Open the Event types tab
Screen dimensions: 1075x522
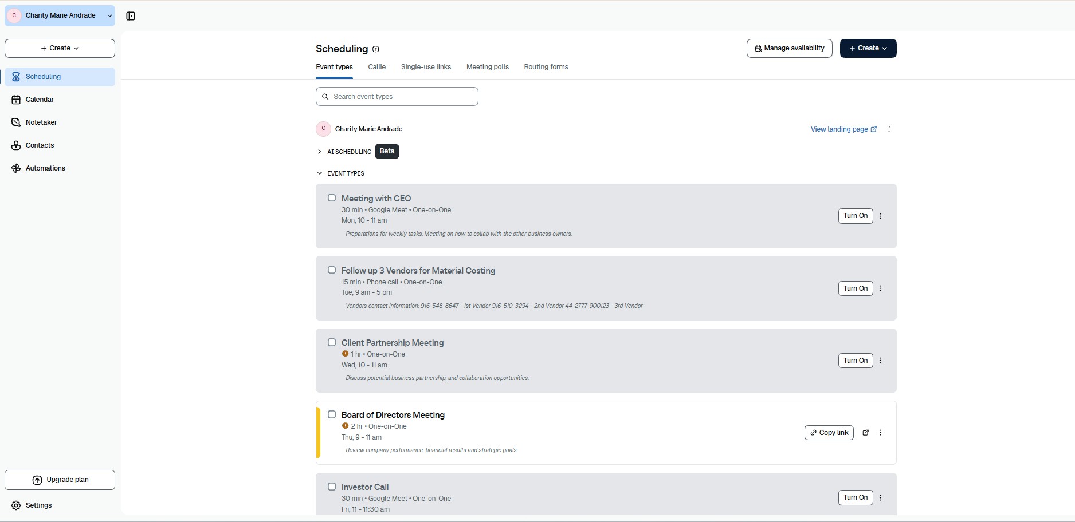[334, 67]
